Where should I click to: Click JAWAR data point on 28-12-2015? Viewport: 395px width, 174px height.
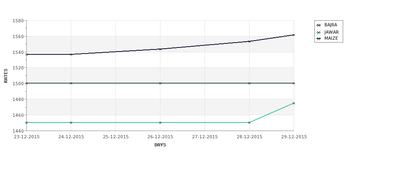(249, 122)
